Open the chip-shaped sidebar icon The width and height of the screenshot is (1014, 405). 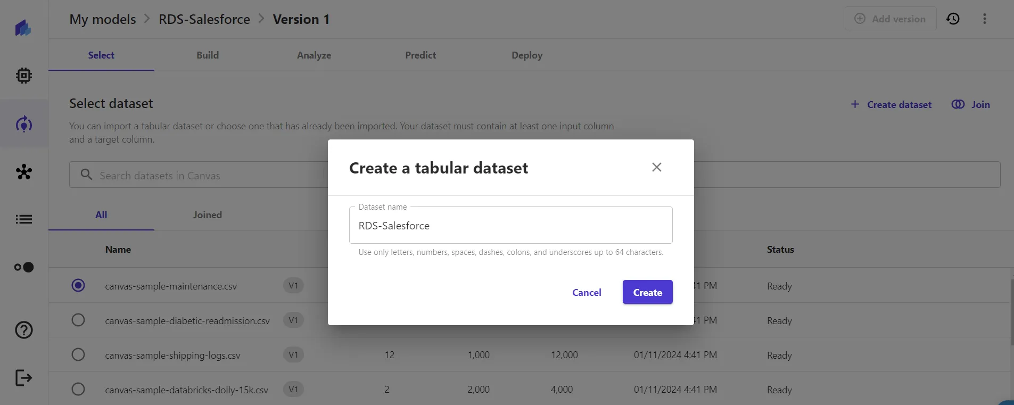click(x=23, y=76)
